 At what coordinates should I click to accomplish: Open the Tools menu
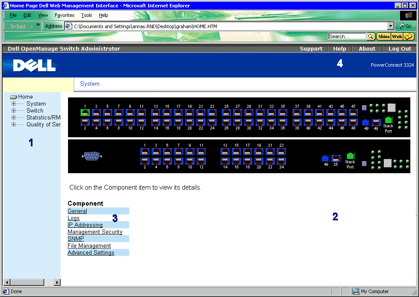coord(87,15)
